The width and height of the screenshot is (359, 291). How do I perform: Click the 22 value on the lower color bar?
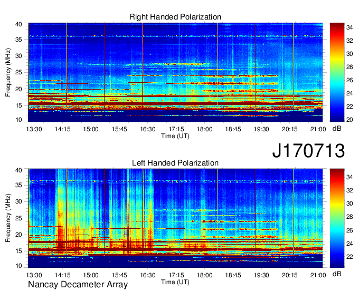coord(349,257)
